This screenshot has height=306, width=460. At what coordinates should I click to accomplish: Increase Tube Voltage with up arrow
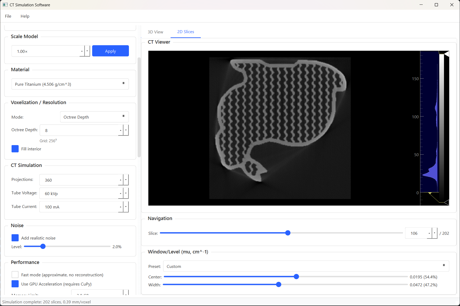pyautogui.click(x=121, y=193)
